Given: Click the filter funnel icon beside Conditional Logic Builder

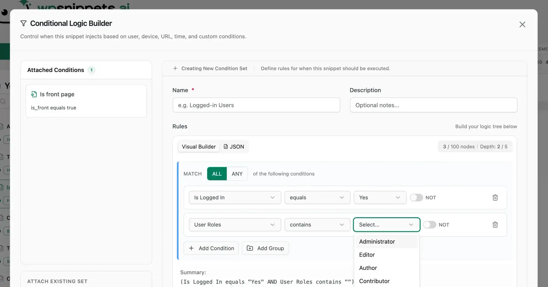Looking at the screenshot, I should pos(24,23).
